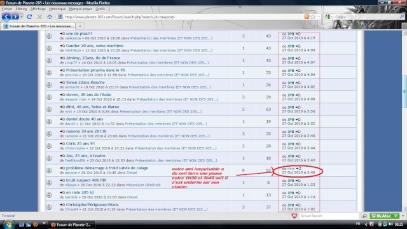Open topic 'Gautier 20 ans, seine-maritime'
Image resolution: width=407 pixels, height=229 pixels.
[x=95, y=46]
